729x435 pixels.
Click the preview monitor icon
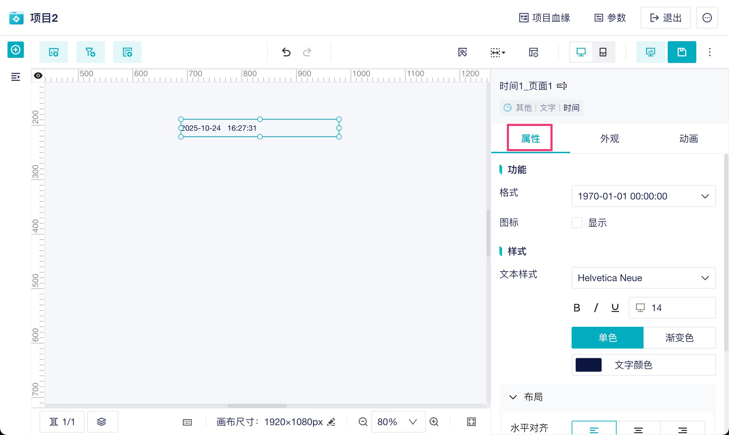(x=650, y=52)
